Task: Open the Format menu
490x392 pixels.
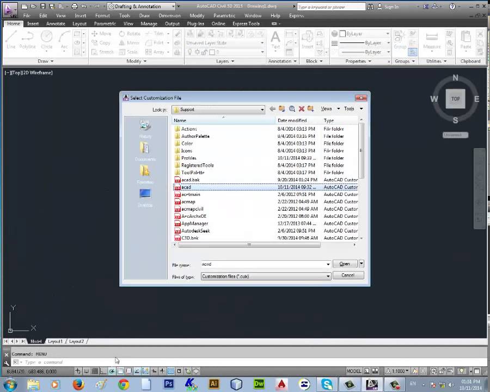Action: (x=102, y=15)
